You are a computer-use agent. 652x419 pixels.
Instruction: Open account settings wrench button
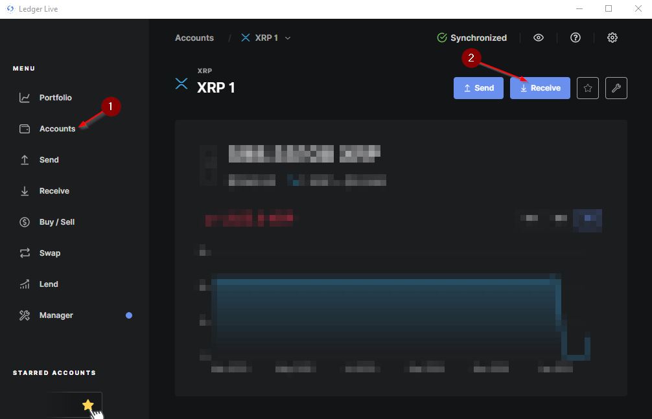point(616,88)
